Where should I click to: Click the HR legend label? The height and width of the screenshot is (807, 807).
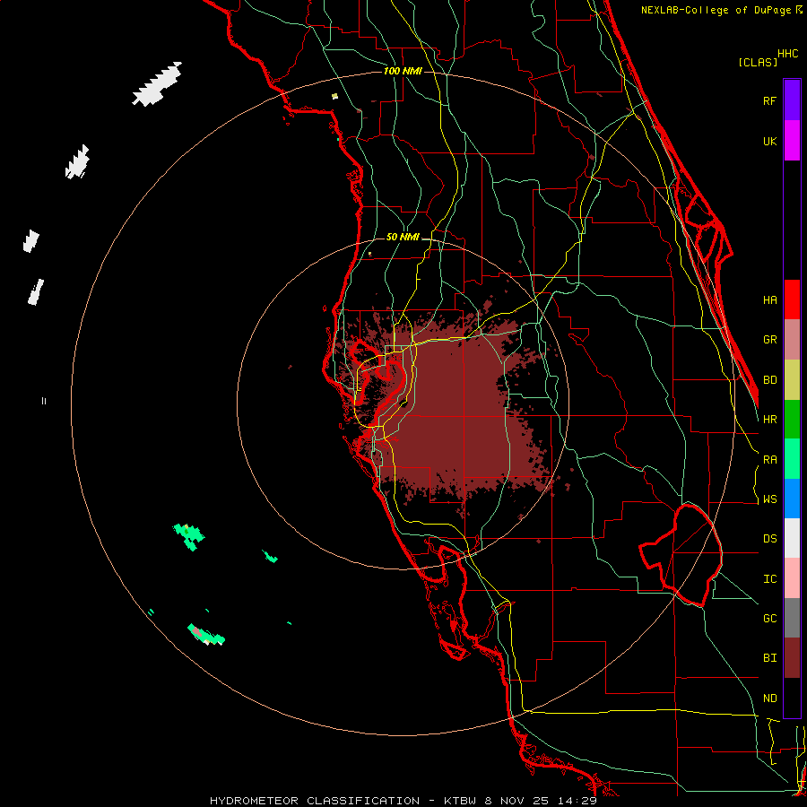769,420
